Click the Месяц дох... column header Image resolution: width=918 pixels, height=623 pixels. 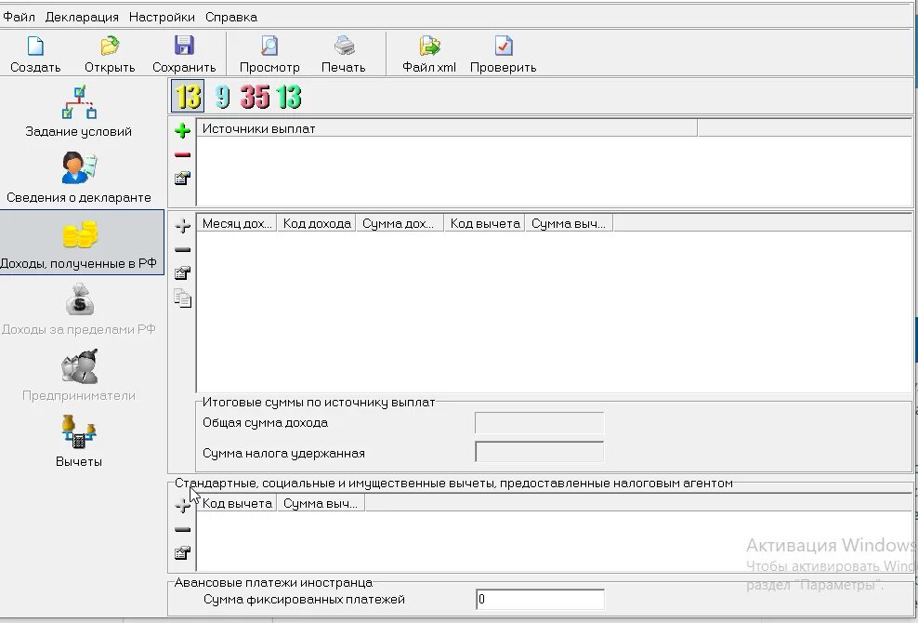237,223
